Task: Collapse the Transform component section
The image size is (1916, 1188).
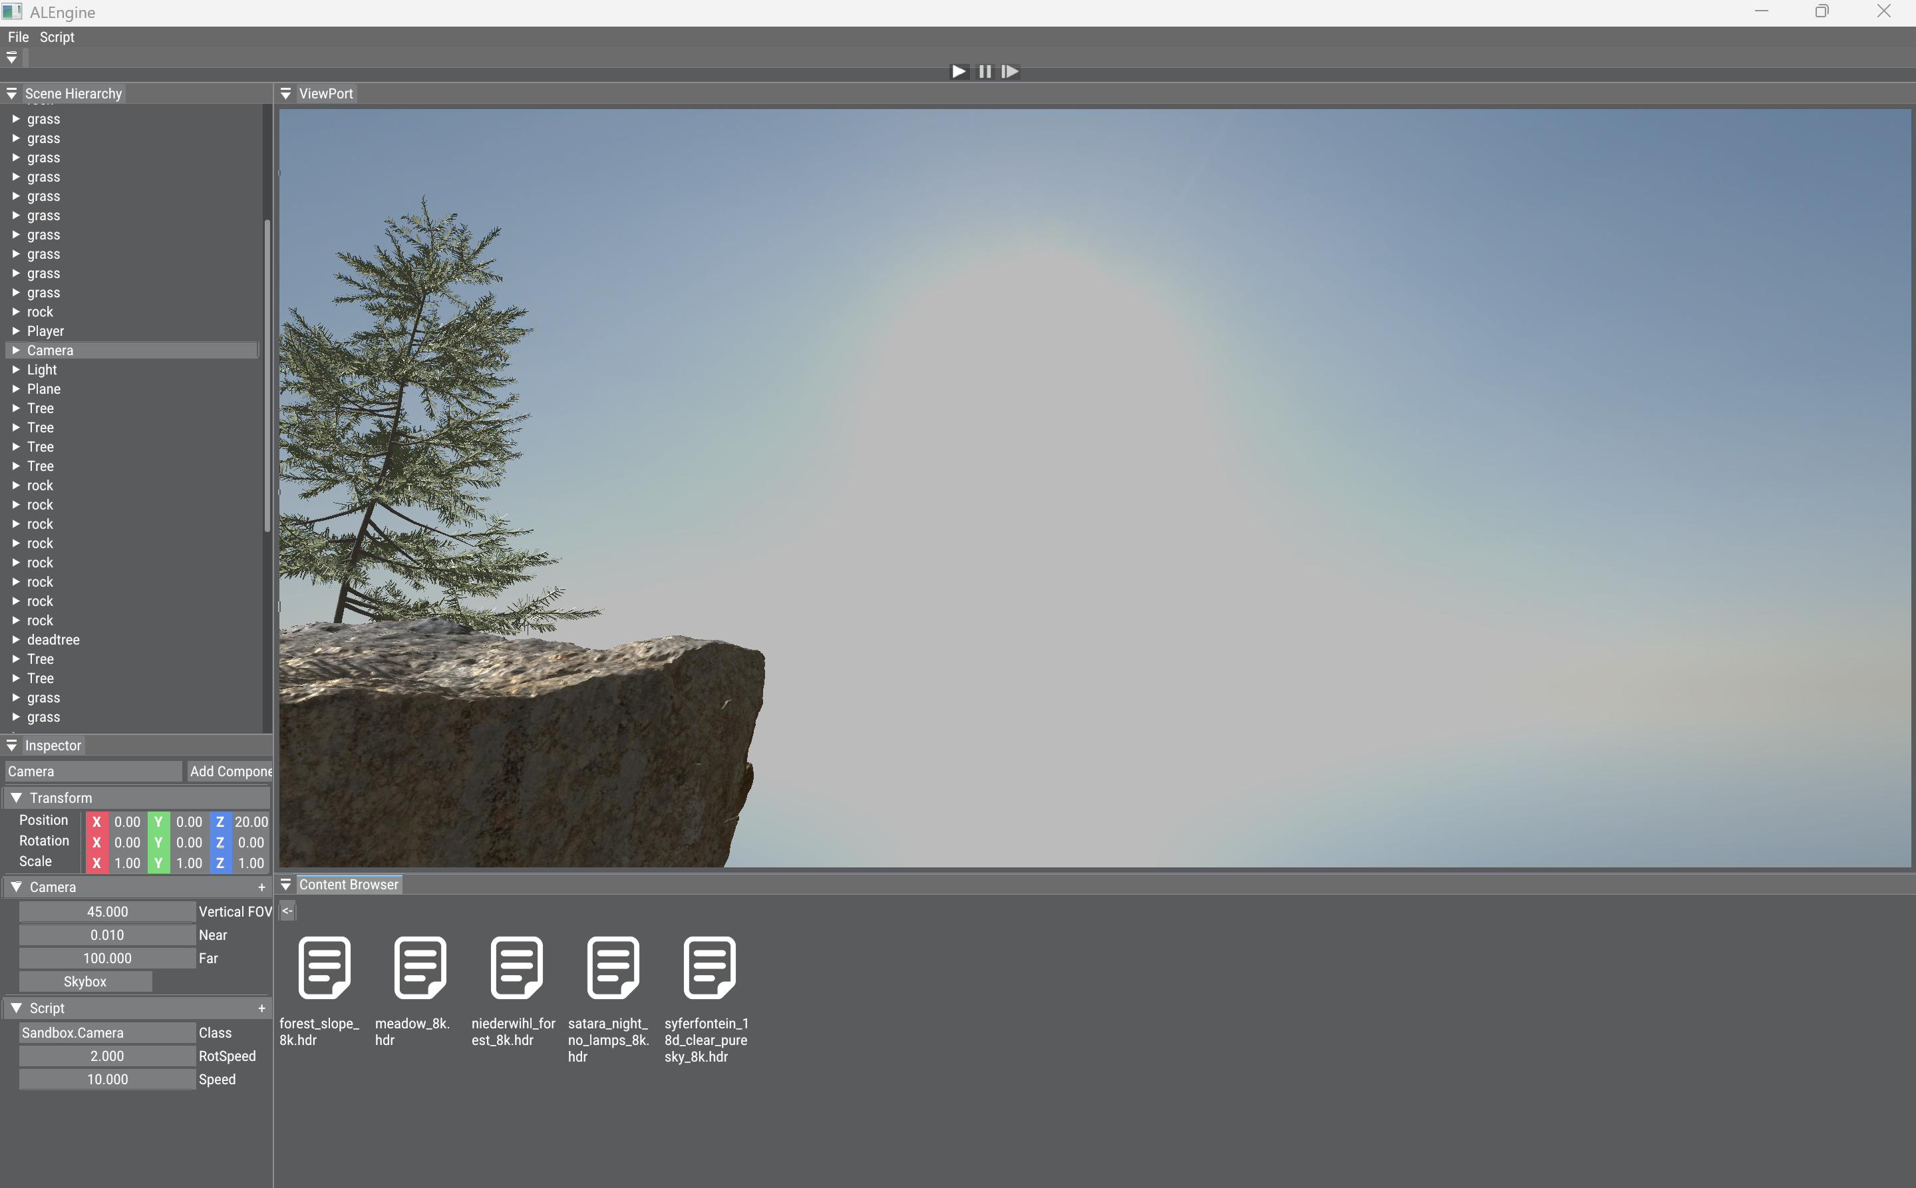Action: 16,798
